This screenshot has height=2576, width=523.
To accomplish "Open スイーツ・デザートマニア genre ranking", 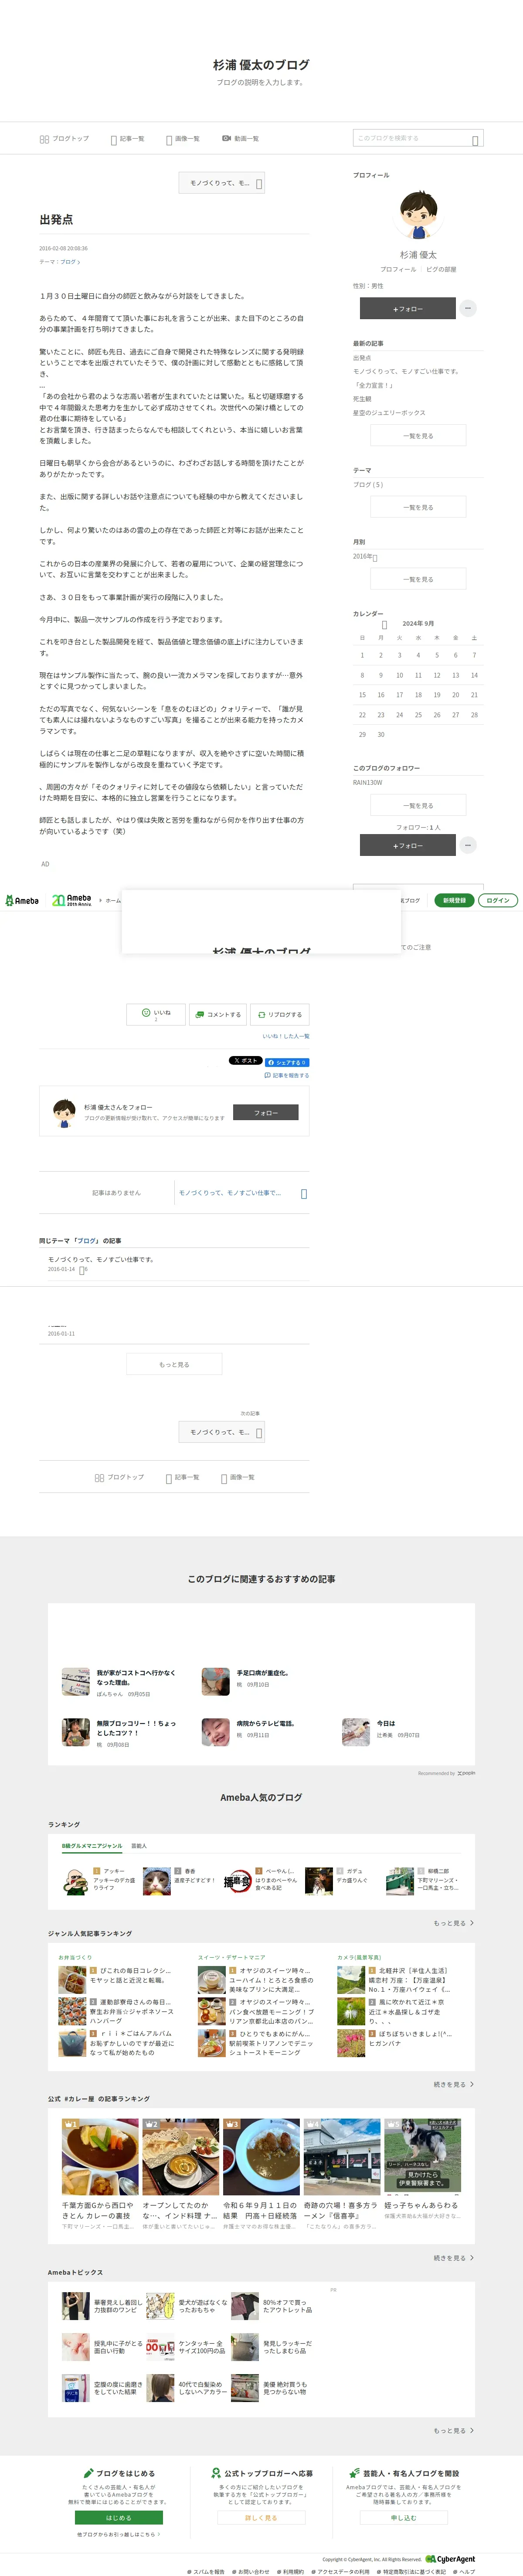I will coord(231,1956).
